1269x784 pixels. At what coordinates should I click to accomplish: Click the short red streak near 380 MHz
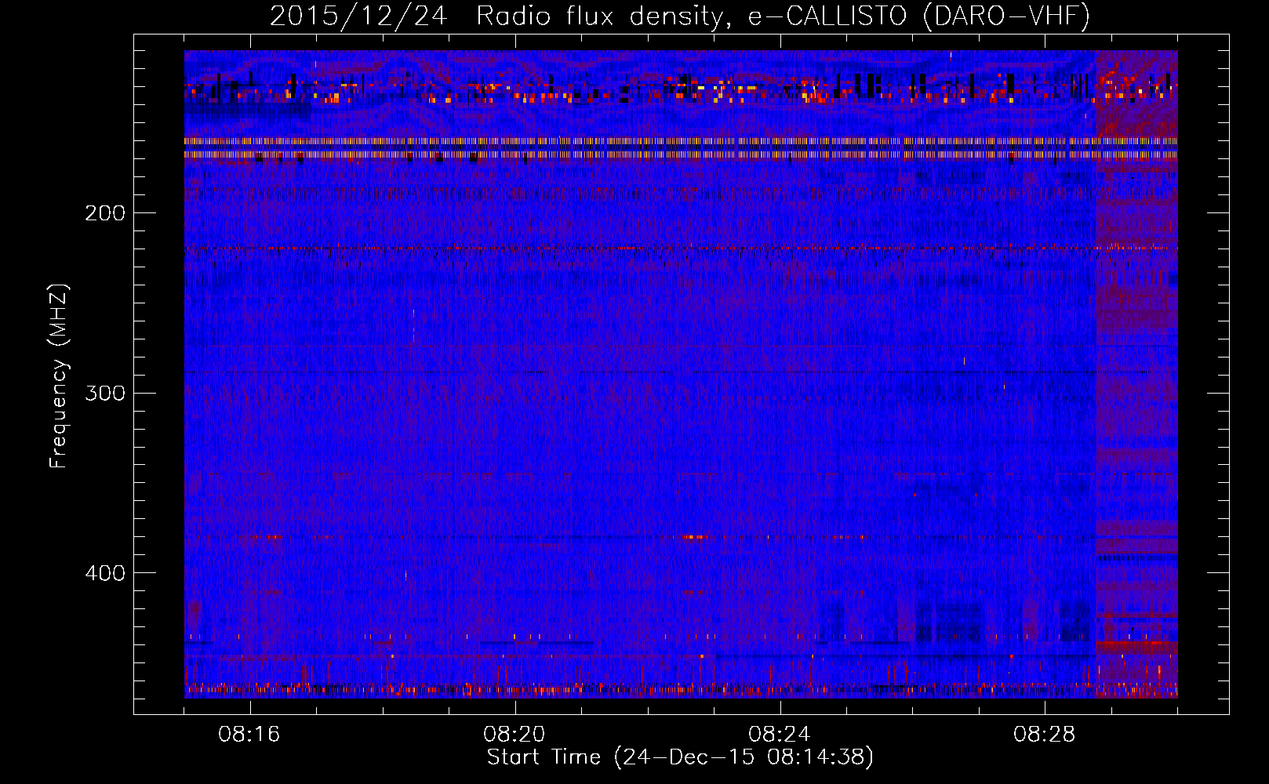(x=689, y=537)
